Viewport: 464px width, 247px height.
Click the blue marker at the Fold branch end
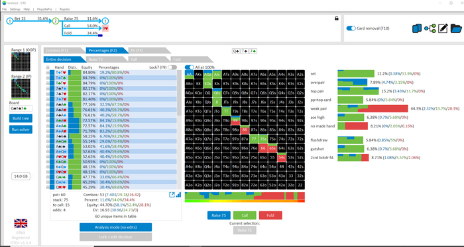100,36
